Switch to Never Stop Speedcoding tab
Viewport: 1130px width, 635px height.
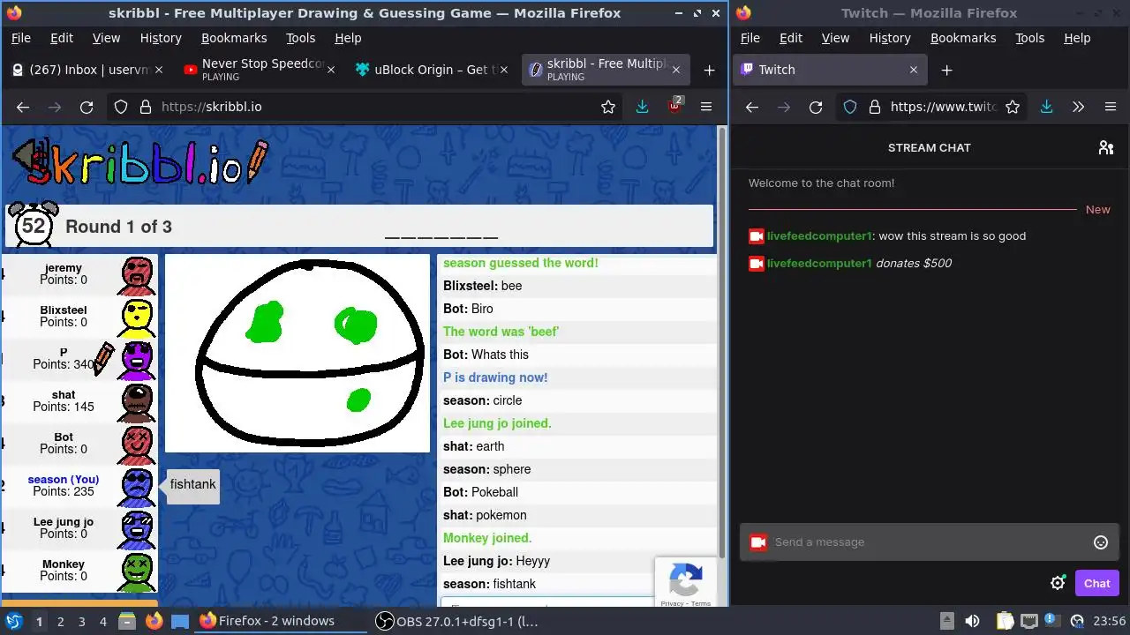point(260,70)
